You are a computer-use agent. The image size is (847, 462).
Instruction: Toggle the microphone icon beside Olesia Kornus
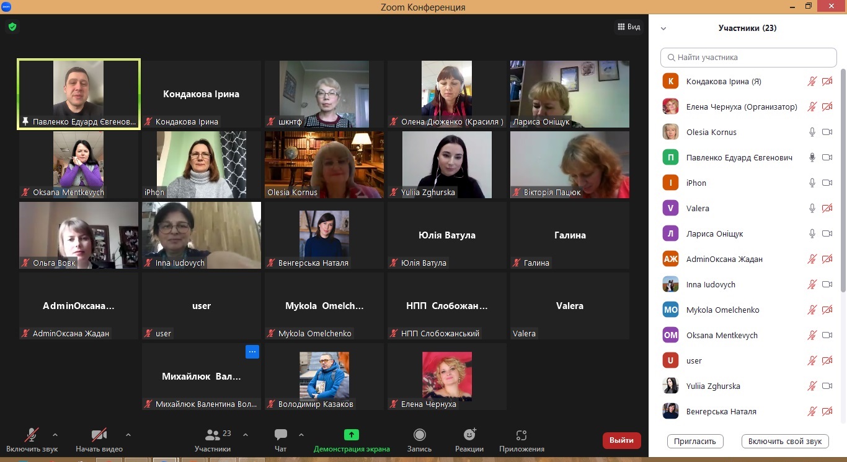[812, 132]
